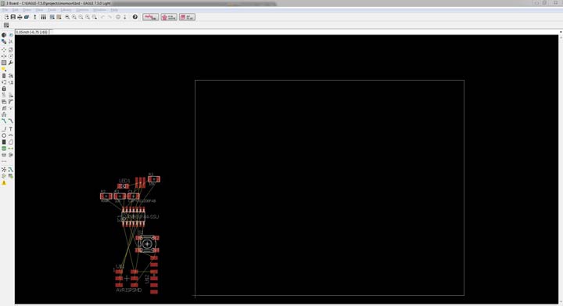Select the Mirror tool
Viewport: 563px width, 306px height.
tap(4, 56)
